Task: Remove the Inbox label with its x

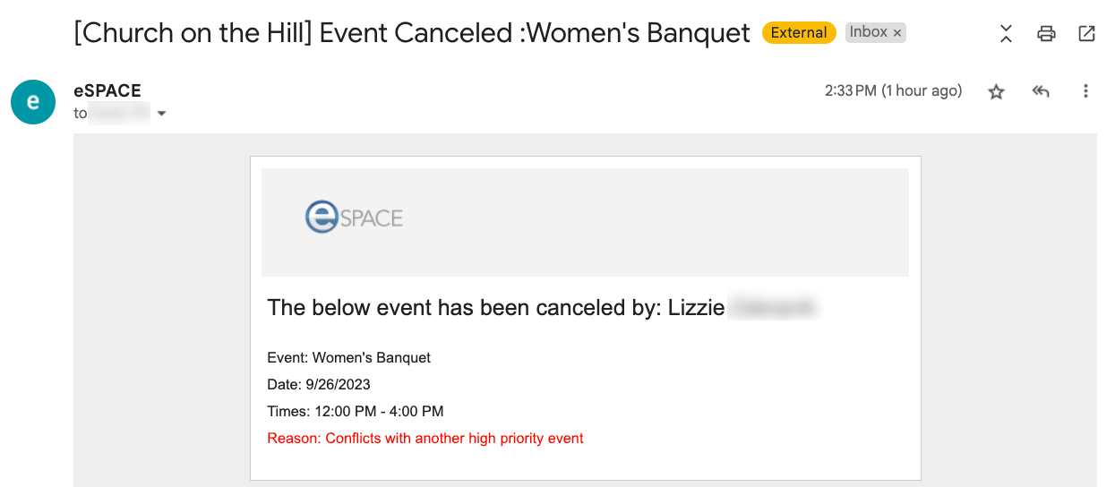Action: [897, 33]
